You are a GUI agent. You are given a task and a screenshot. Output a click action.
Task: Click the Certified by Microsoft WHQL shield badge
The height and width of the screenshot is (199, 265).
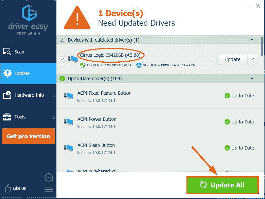83,65
